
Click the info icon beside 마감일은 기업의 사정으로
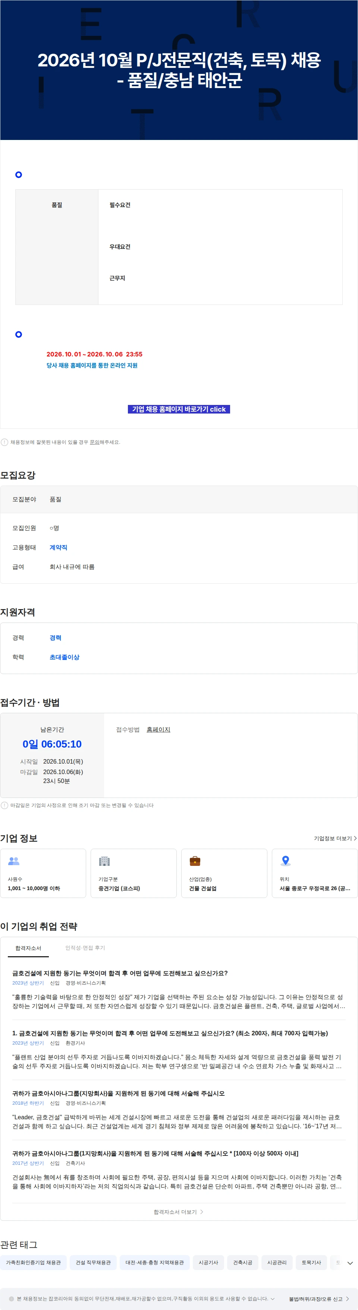tap(4, 805)
